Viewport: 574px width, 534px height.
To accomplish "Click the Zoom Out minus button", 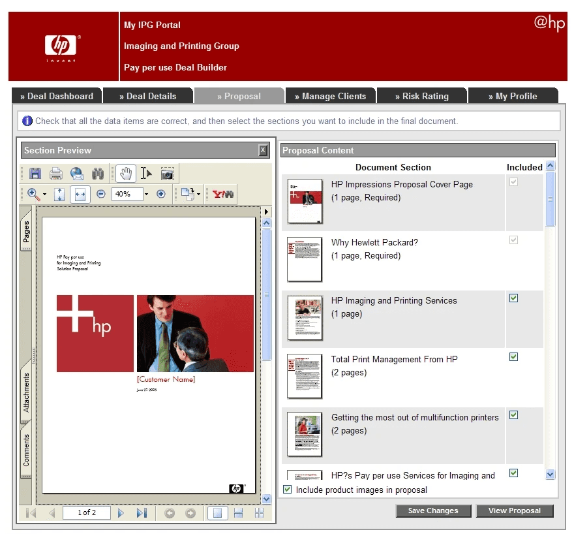I will (101, 194).
